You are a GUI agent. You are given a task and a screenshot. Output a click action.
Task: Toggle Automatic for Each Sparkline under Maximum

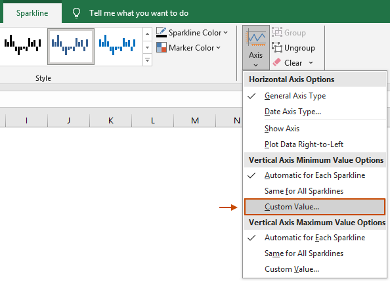tap(314, 238)
